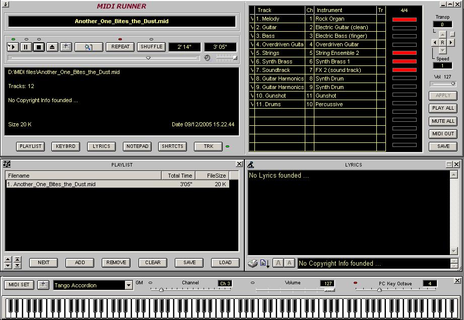The image size is (464, 320).
Task: Click the magnifier search file button
Action: click(89, 47)
